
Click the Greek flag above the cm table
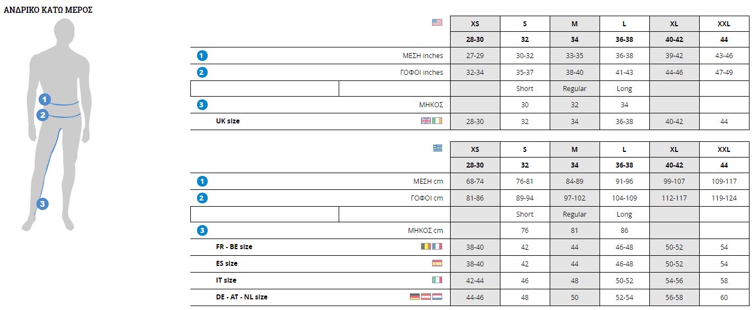437,148
